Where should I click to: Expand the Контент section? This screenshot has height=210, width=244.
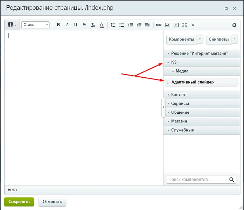(x=202, y=94)
